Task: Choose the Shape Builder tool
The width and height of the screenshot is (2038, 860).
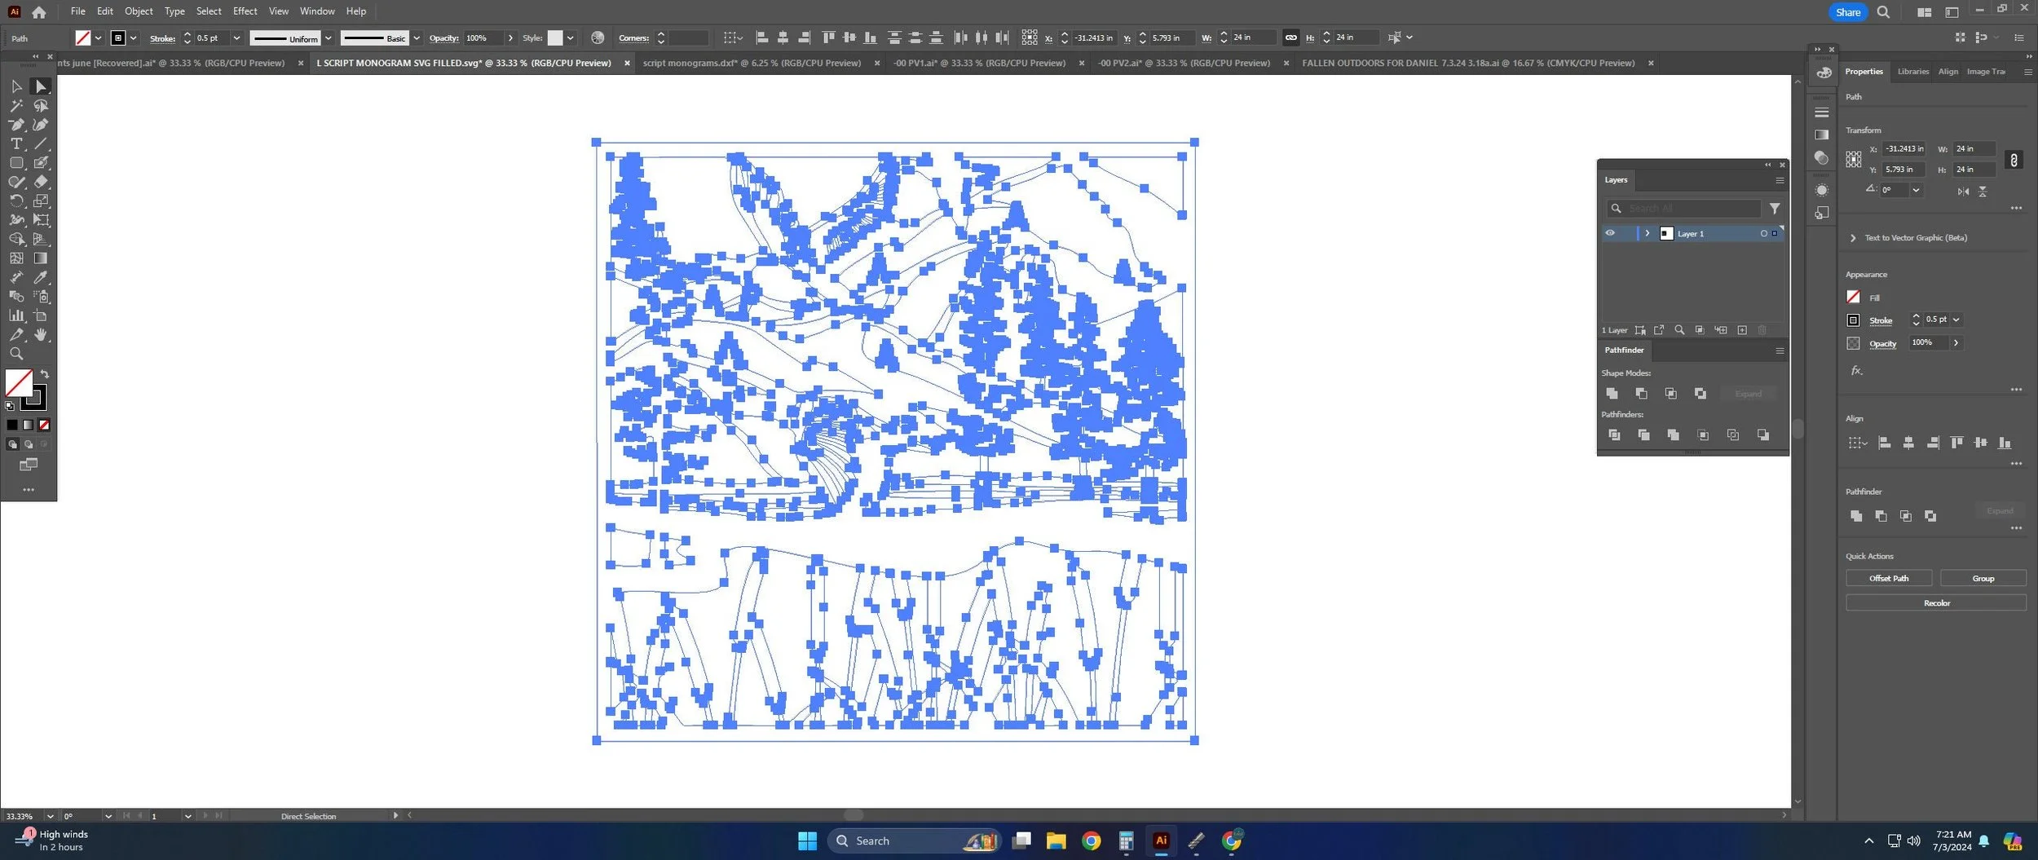Action: point(16,239)
